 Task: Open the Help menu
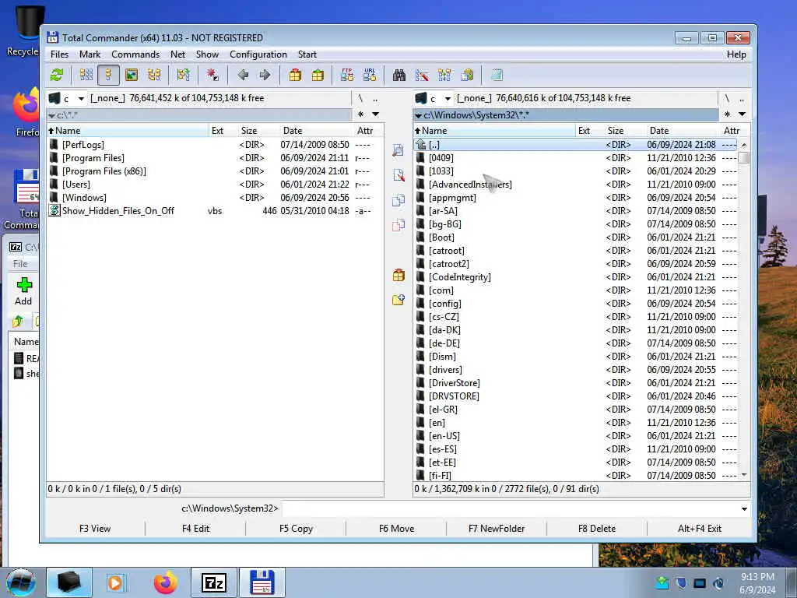tap(736, 55)
